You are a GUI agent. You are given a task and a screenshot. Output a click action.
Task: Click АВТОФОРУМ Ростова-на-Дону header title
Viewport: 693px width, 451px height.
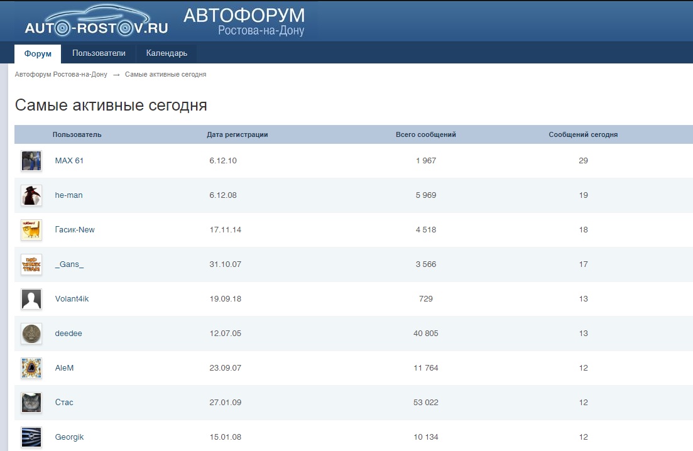point(244,21)
